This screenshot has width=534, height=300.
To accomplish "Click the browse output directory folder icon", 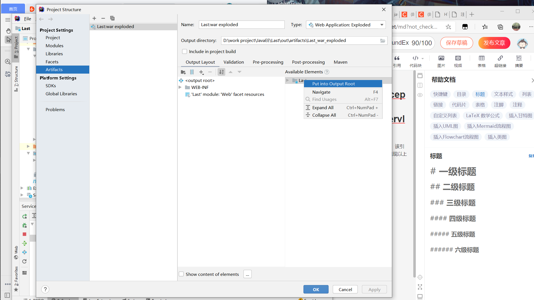I will (x=383, y=41).
